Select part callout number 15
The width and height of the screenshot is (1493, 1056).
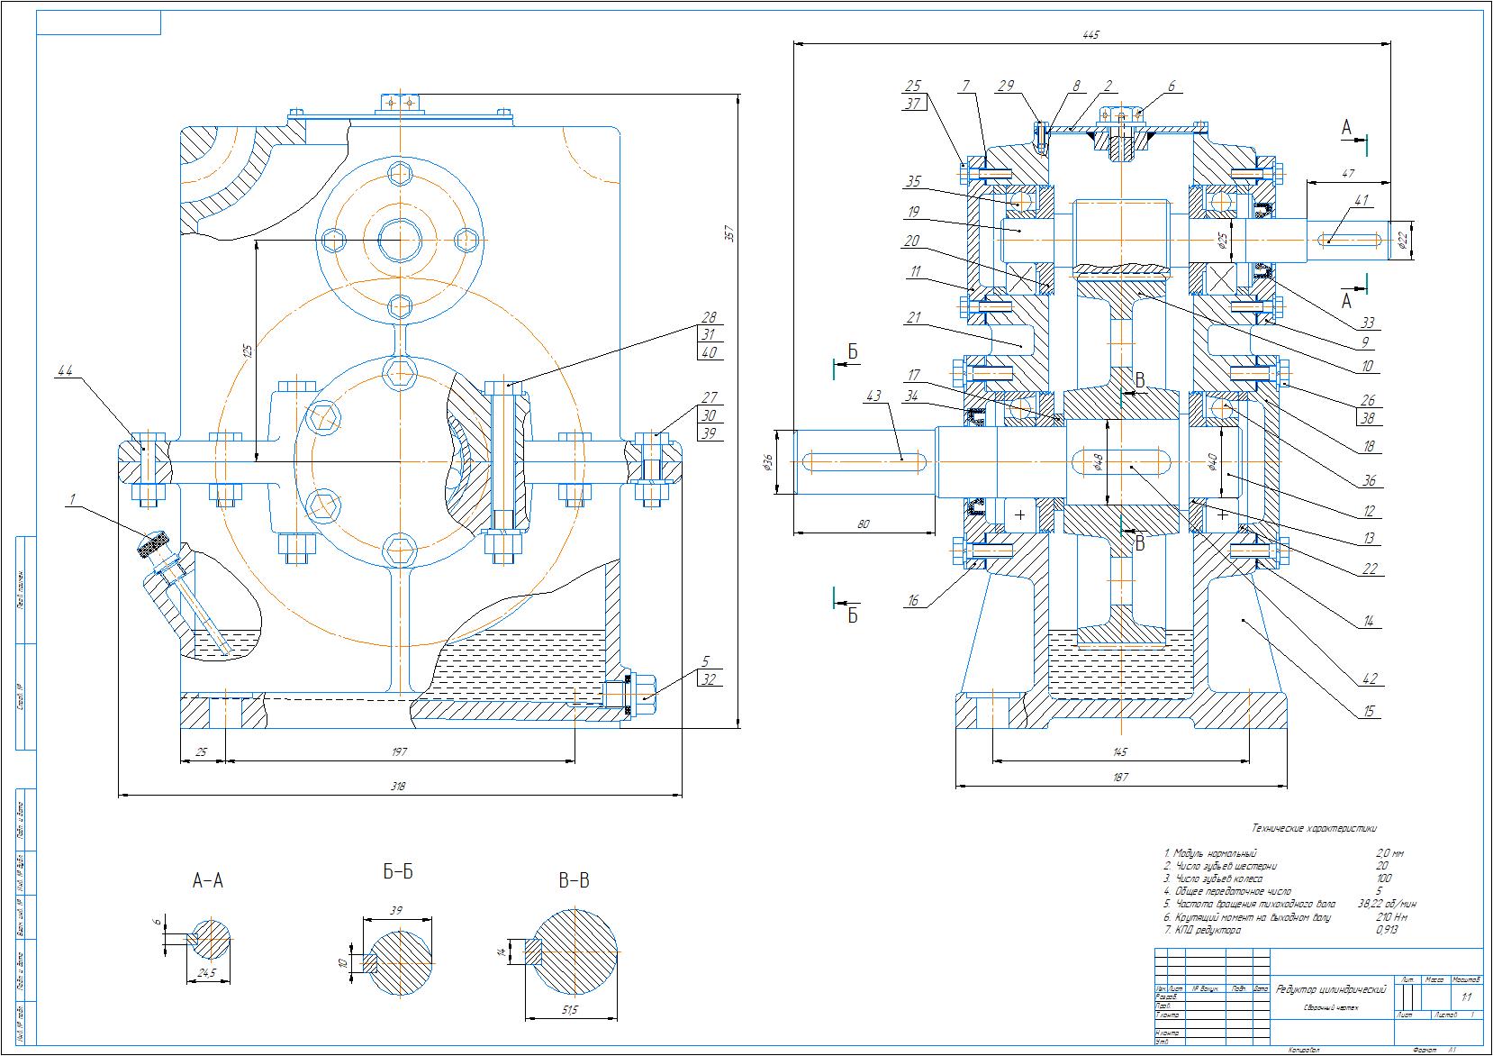pyautogui.click(x=1369, y=711)
